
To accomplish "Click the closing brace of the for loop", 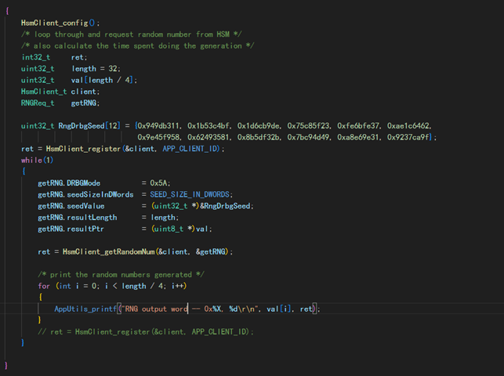I will click(x=39, y=320).
